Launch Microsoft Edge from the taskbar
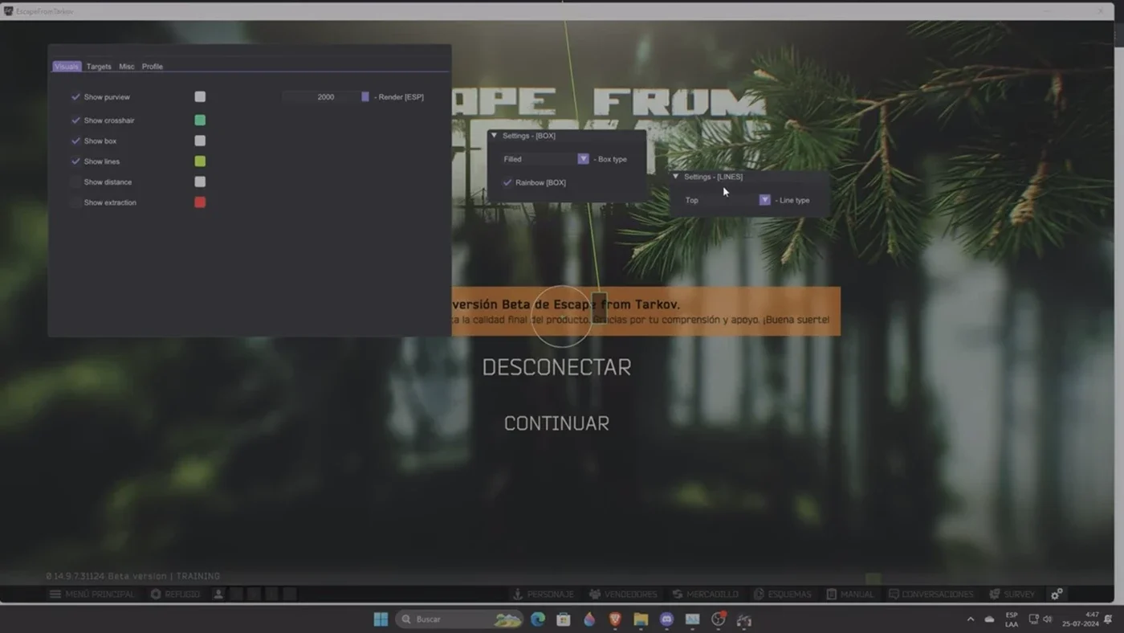 point(538,619)
